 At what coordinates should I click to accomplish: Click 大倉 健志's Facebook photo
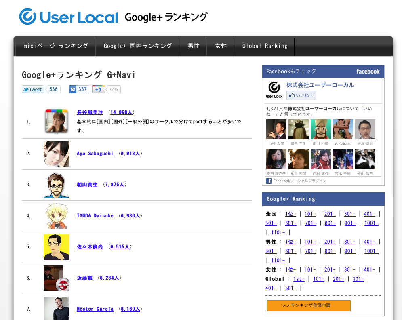[365, 129]
